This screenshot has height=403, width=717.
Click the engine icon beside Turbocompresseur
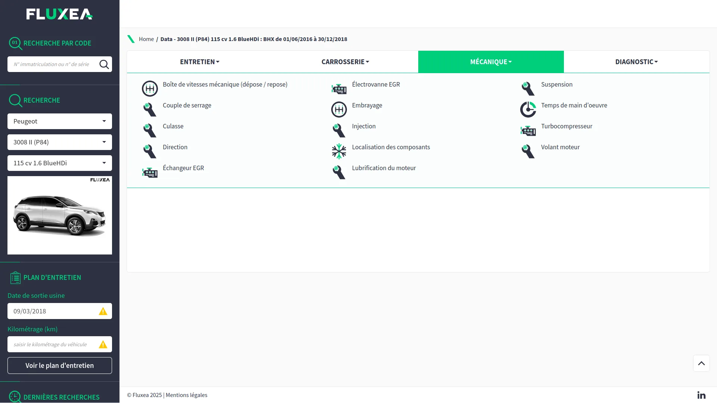[528, 131]
